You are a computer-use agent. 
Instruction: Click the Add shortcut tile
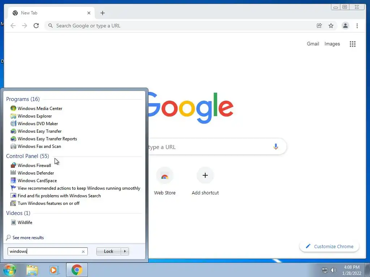click(205, 181)
